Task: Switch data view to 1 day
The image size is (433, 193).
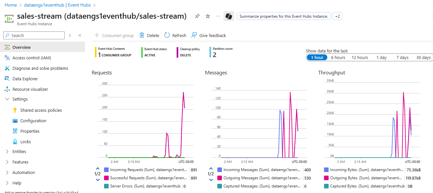Action: point(381,57)
